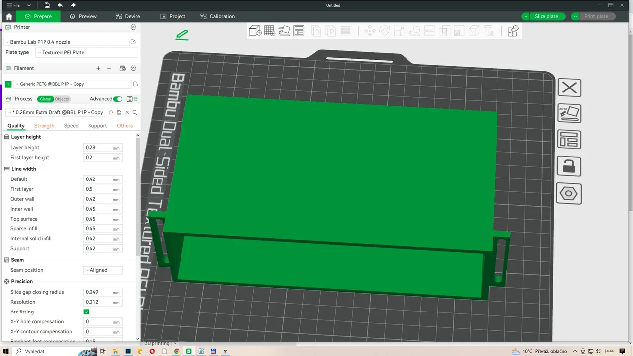Open the Strength settings tab
Screen dimensions: 633x356
[x=44, y=126]
